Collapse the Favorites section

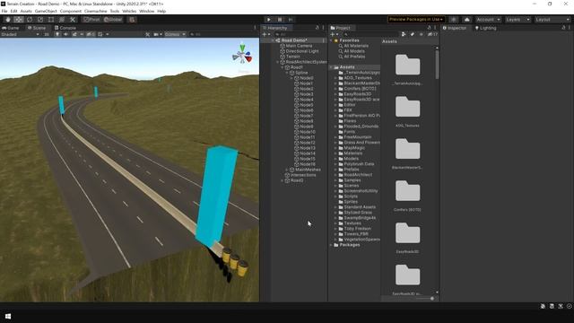pos(331,40)
